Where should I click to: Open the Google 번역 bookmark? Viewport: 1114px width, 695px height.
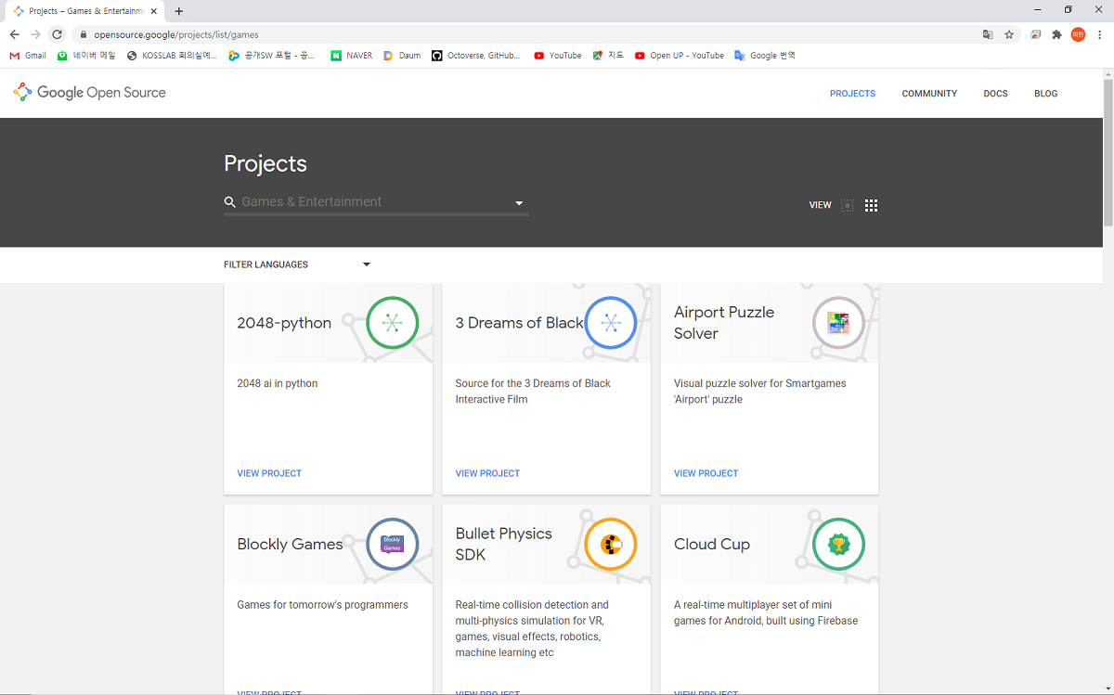click(x=765, y=56)
